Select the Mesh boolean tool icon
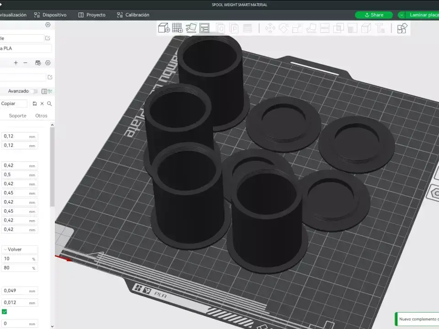 point(338,28)
